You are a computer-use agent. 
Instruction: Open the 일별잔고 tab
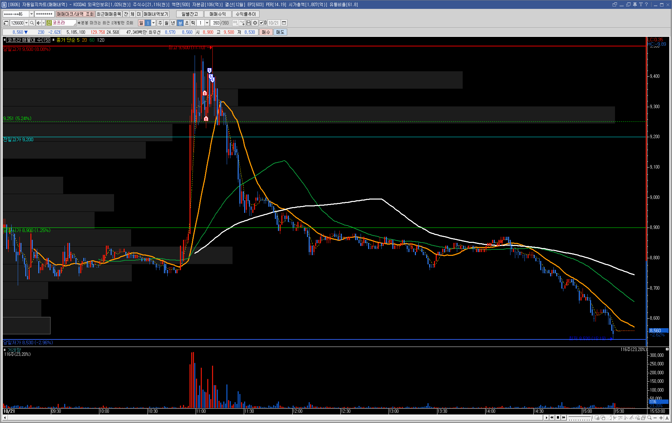click(190, 14)
